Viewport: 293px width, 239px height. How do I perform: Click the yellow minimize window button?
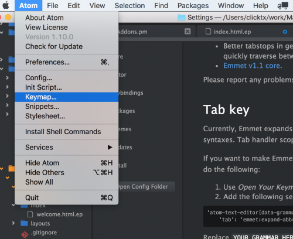point(8,17)
